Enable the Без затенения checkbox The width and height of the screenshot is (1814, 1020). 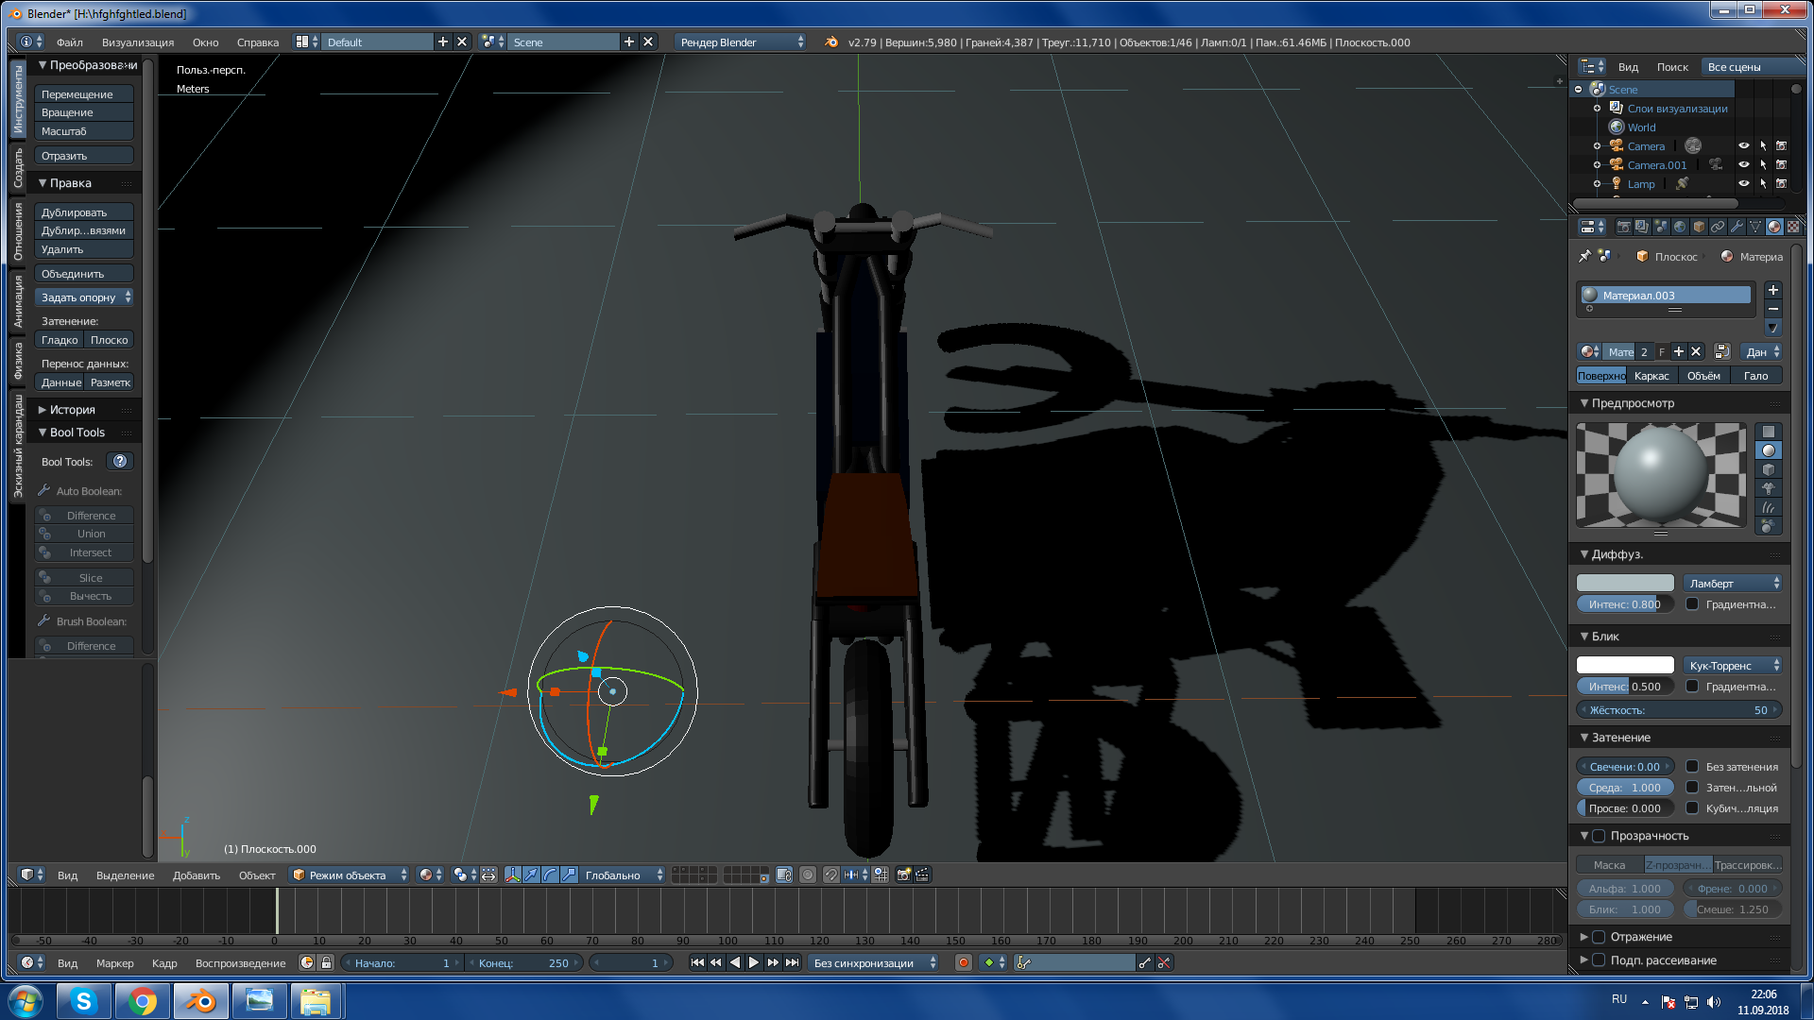[x=1692, y=767]
